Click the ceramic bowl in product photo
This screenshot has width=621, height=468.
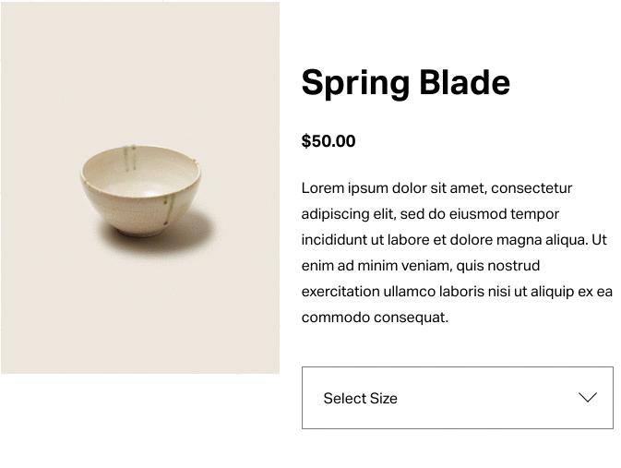click(140, 191)
